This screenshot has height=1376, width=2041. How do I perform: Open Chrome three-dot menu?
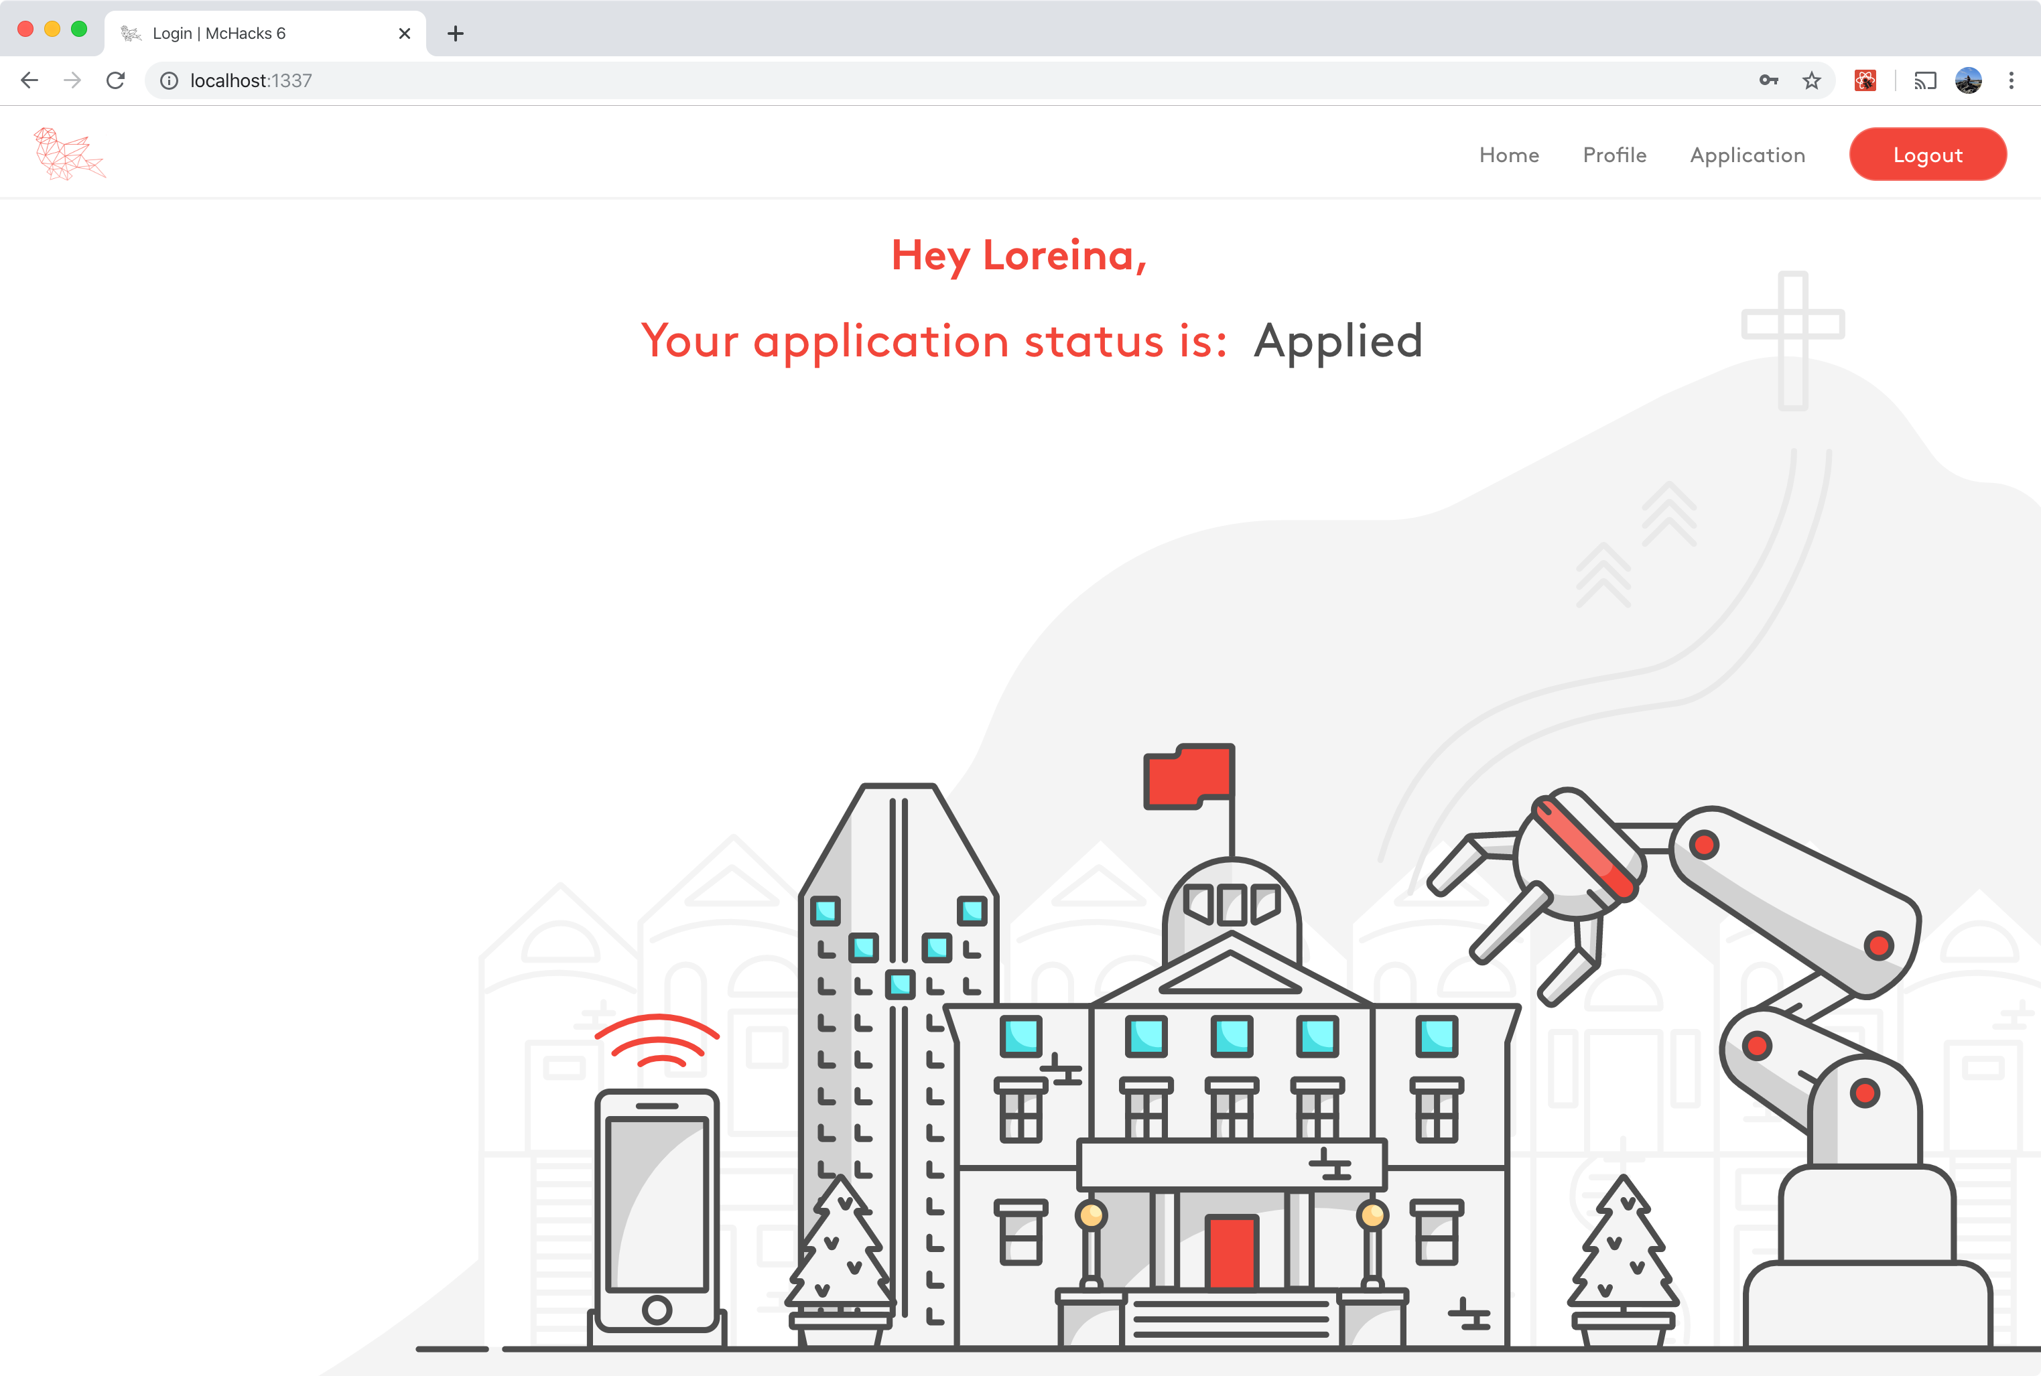[x=2011, y=81]
